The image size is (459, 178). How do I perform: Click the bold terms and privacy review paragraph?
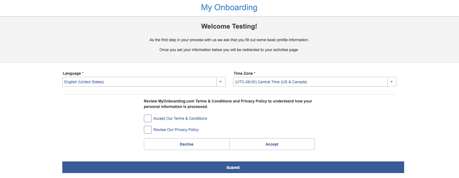[x=228, y=104]
